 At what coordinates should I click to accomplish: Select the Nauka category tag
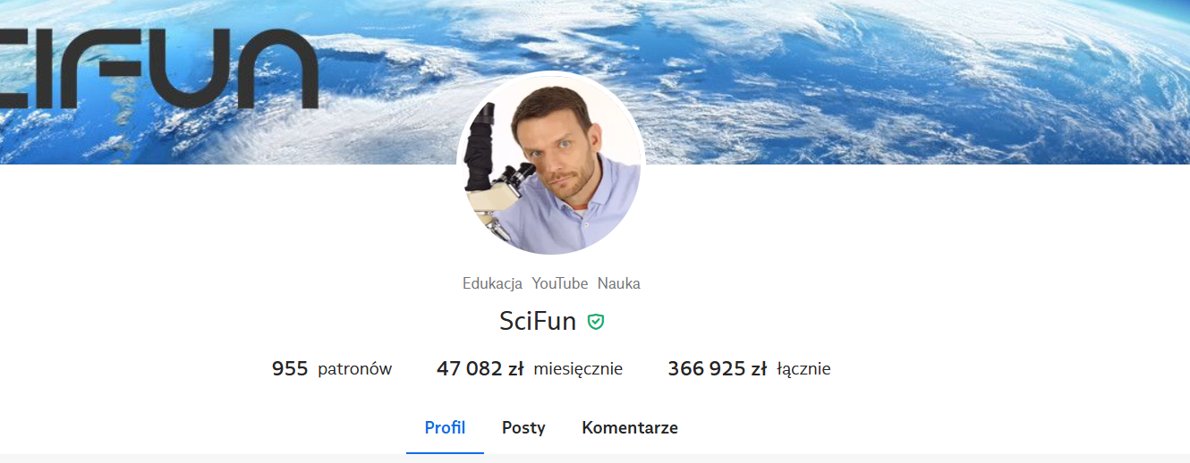click(619, 283)
